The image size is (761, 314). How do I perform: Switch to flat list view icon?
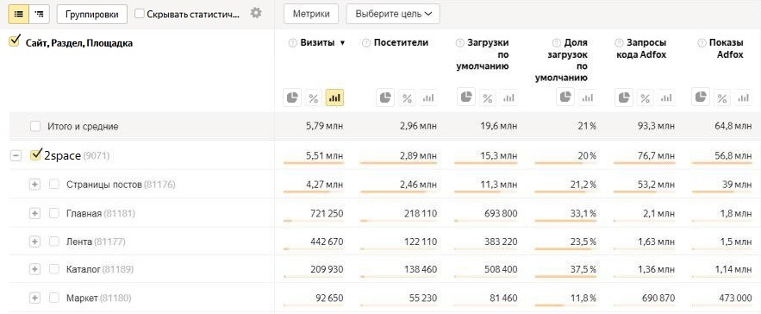(x=18, y=14)
